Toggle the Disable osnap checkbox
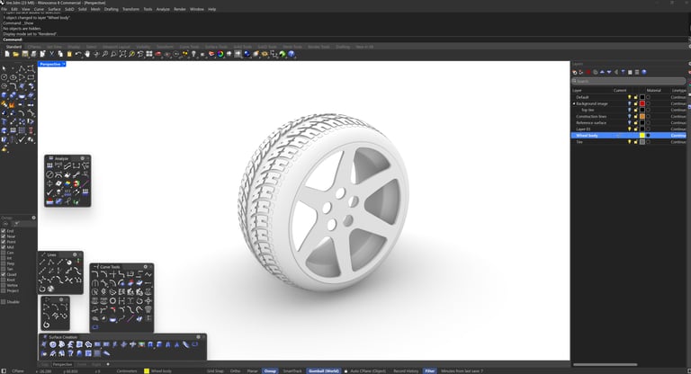This screenshot has height=374, width=691. tap(4, 302)
